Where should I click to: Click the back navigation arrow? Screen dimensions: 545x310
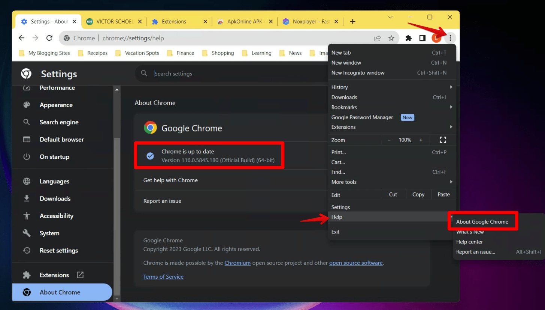point(21,38)
